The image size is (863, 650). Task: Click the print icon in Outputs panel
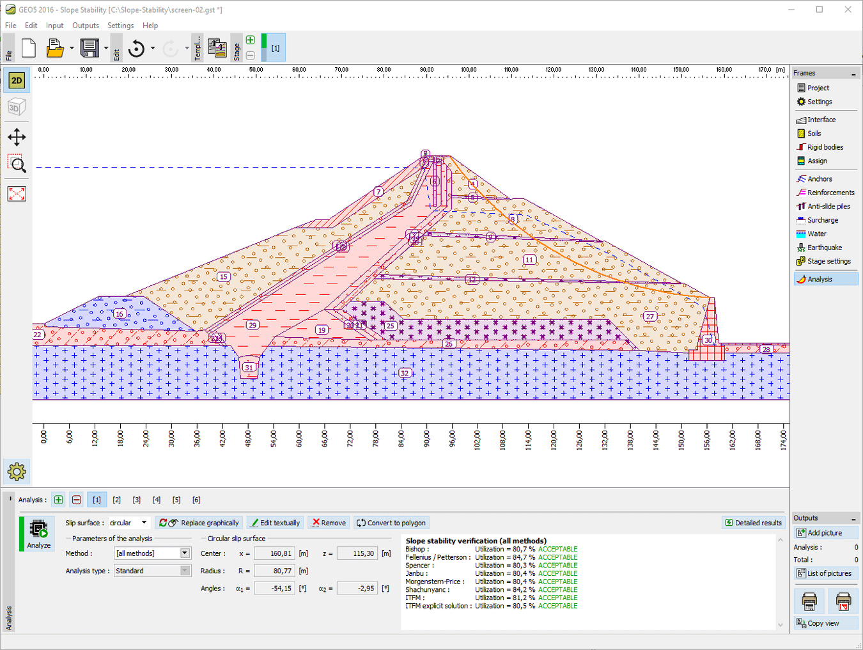pos(808,601)
